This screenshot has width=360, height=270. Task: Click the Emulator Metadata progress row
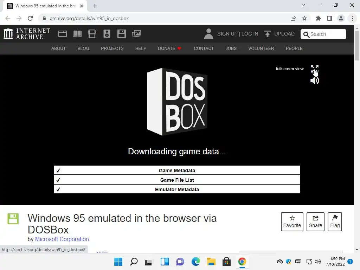pyautogui.click(x=177, y=189)
